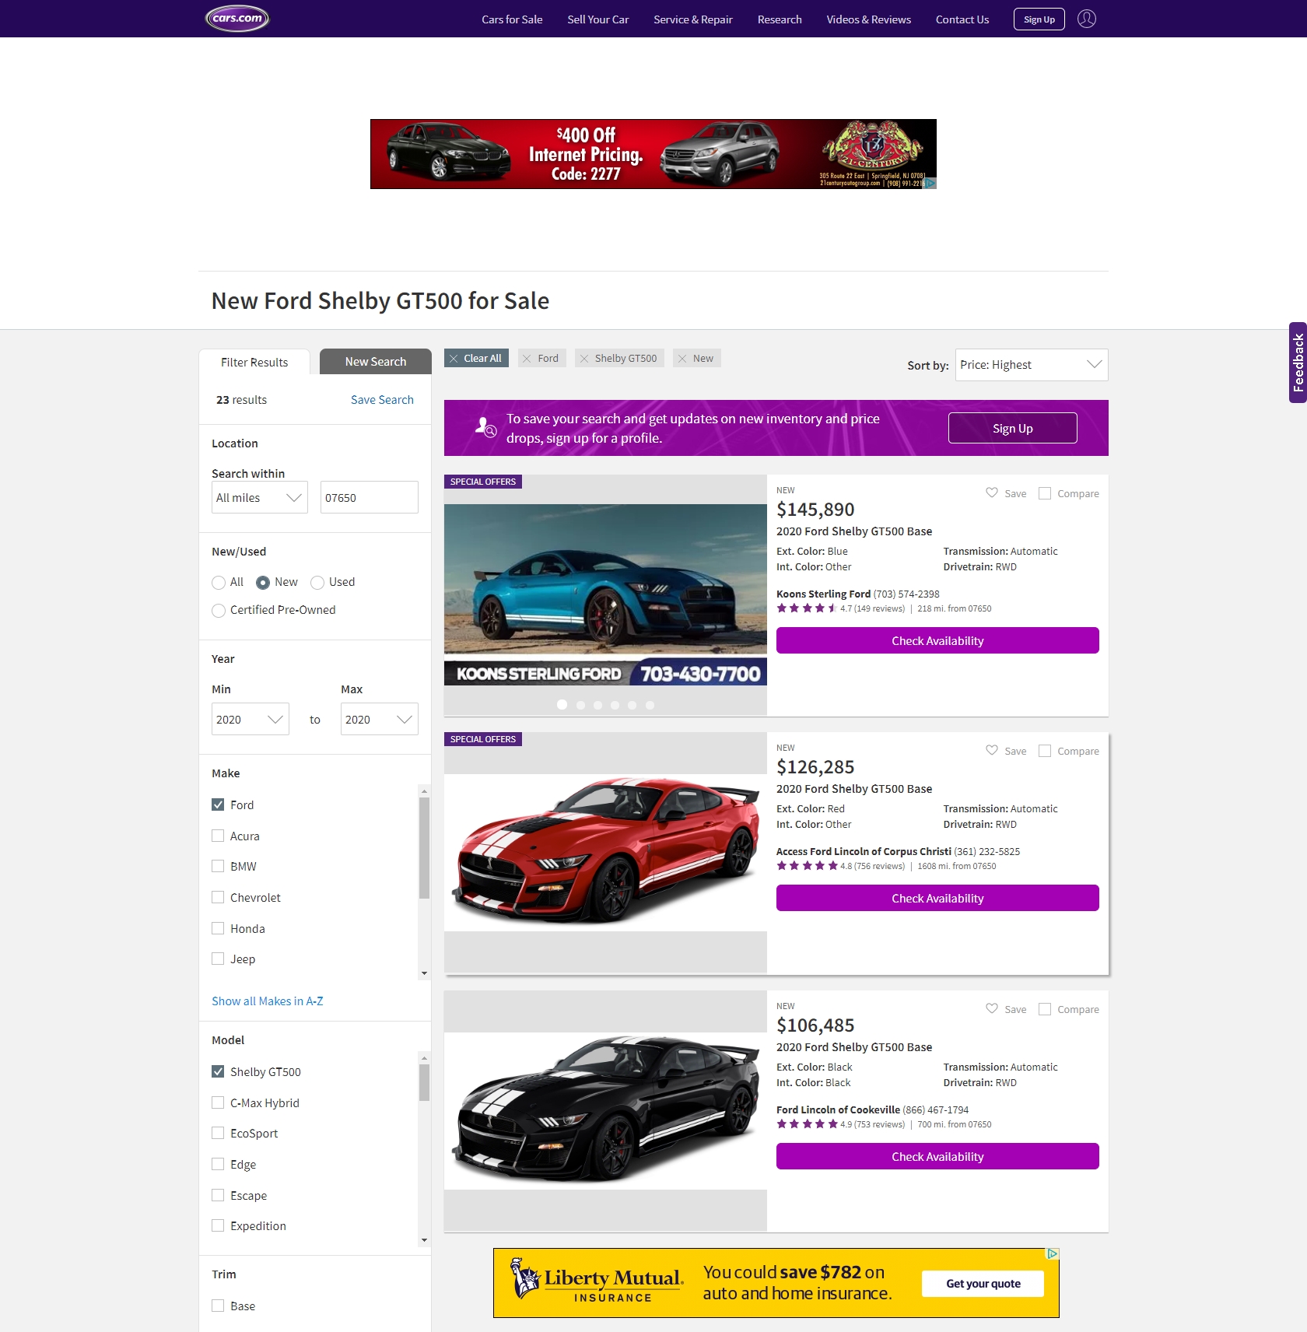Click the Save Search link

(x=382, y=400)
